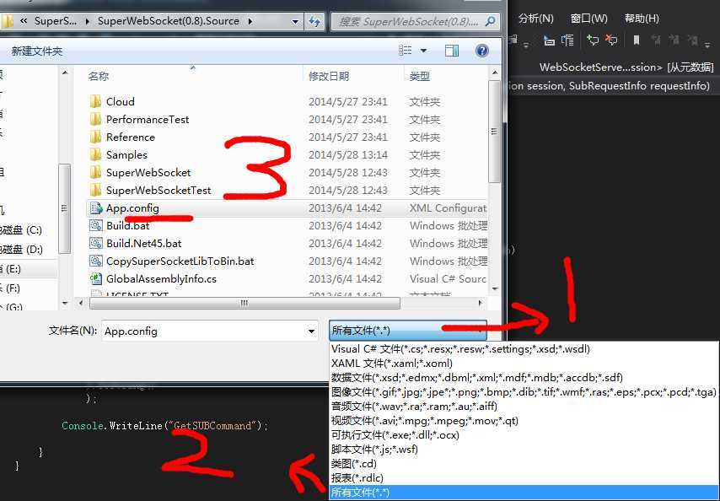Screen dimensions: 720x501
Task: Click the file type filter combo box
Action: pyautogui.click(x=408, y=330)
